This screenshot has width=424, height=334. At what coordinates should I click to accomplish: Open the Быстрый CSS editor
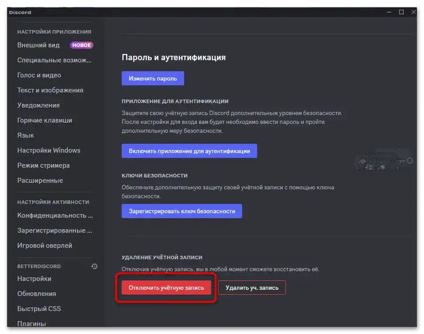click(40, 308)
